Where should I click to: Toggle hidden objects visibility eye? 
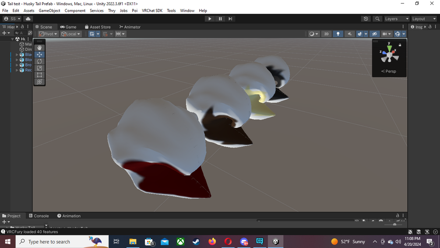pos(375,34)
